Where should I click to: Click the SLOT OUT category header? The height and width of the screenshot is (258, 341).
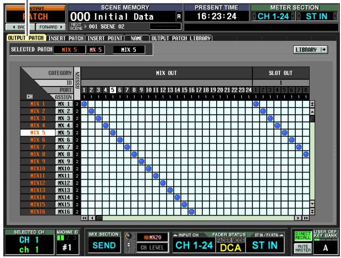(280, 73)
